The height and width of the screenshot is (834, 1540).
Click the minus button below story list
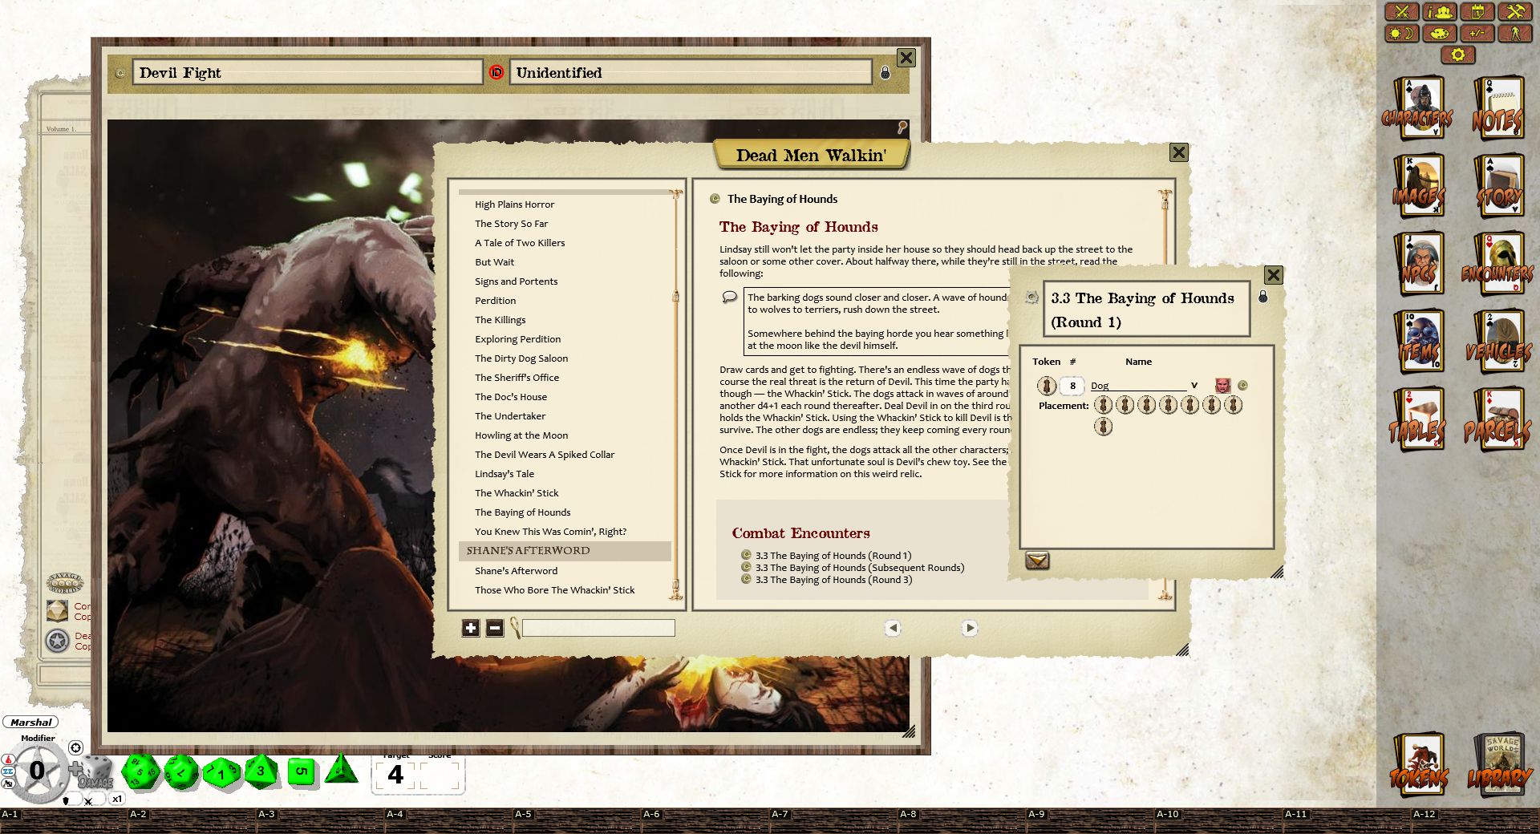495,629
